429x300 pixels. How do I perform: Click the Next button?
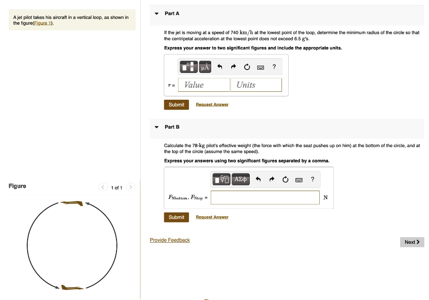click(x=412, y=242)
